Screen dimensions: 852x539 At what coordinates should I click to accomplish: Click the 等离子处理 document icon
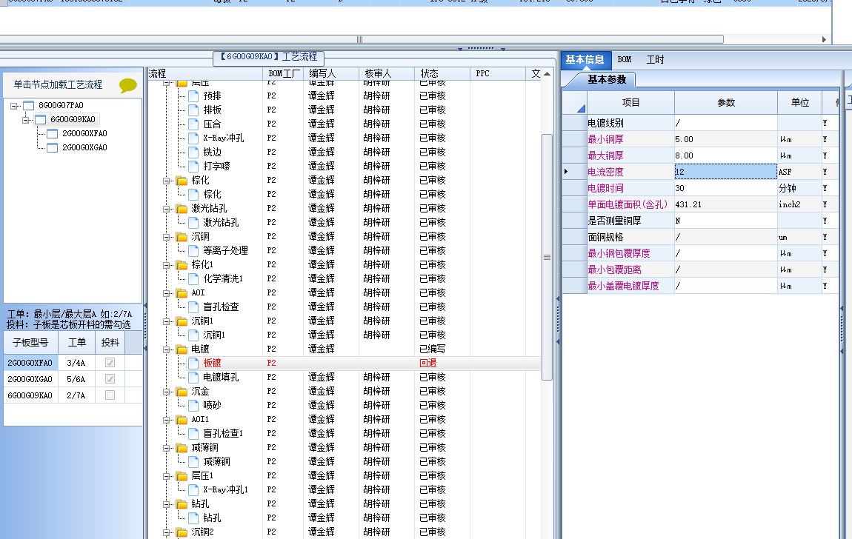193,251
